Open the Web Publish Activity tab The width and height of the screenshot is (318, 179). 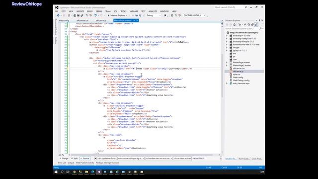(85, 163)
